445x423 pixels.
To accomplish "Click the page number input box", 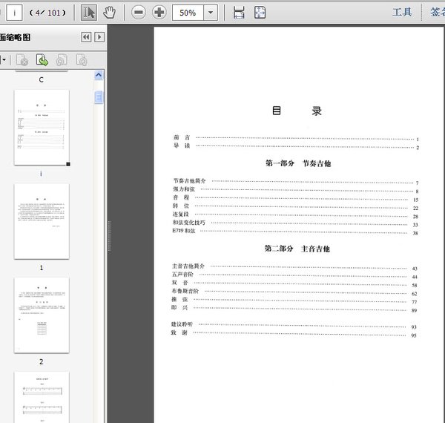I will coord(15,13).
